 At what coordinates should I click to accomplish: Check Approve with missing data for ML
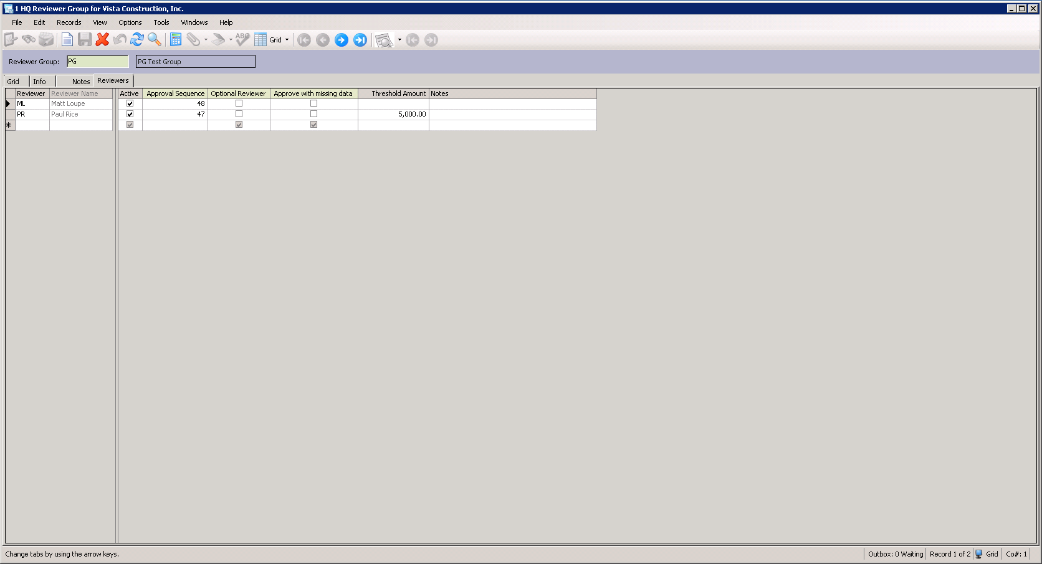click(313, 103)
